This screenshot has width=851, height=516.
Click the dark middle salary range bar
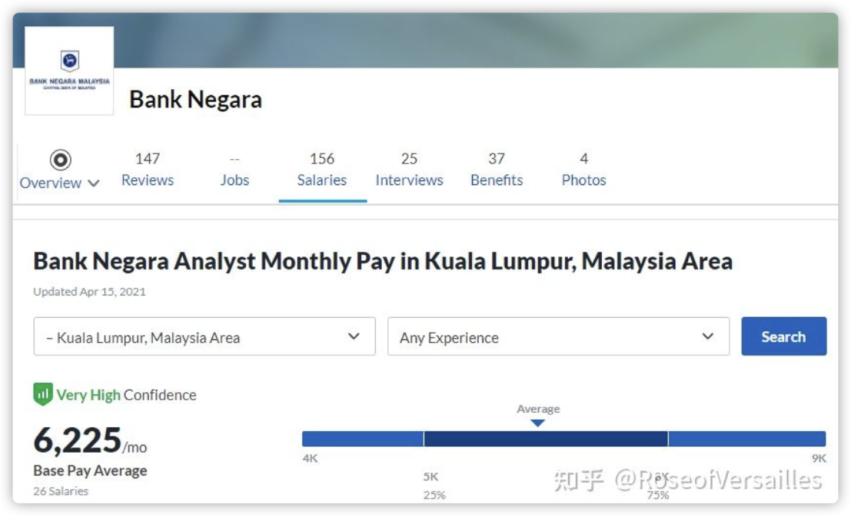pyautogui.click(x=545, y=439)
